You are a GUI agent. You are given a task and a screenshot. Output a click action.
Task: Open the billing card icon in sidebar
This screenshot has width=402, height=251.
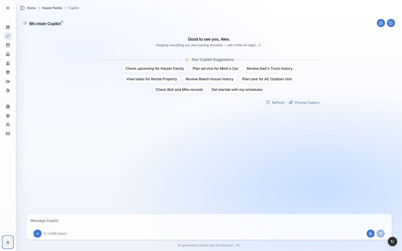tap(8, 134)
